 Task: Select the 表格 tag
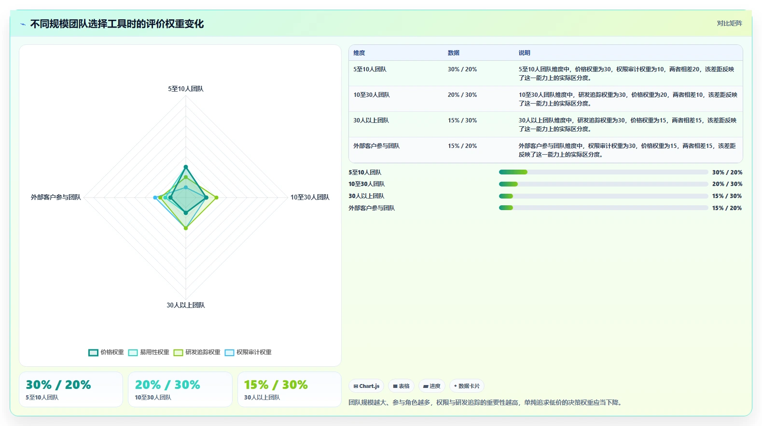401,386
